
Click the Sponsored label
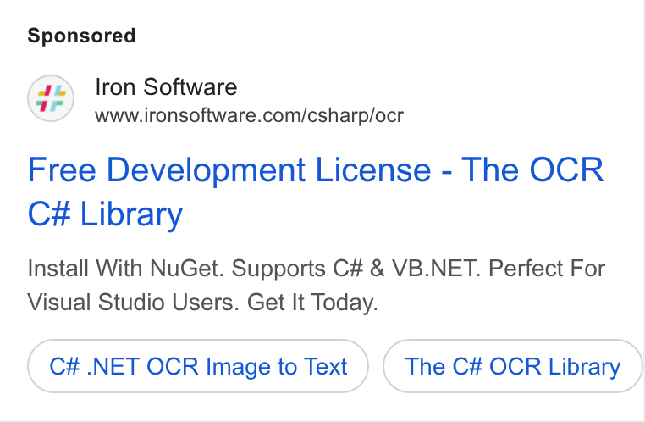[x=81, y=36]
